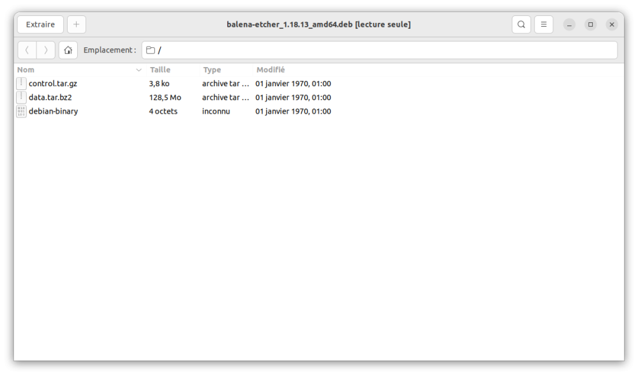Select control.tar.gz file
638x376 pixels.
tap(53, 84)
